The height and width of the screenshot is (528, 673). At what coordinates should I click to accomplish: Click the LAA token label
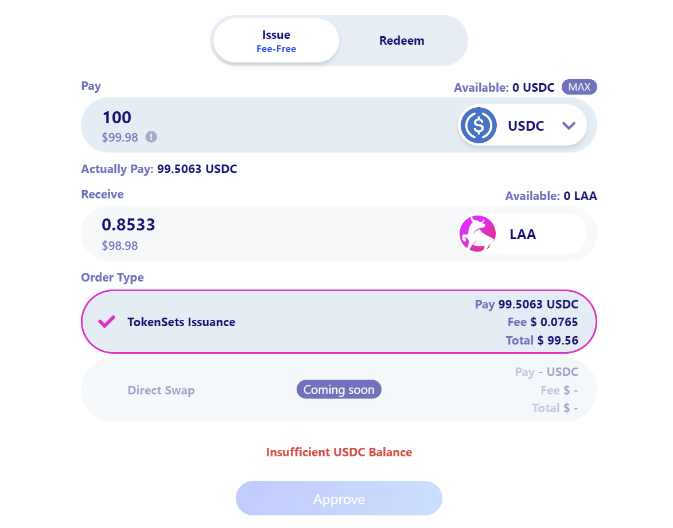(523, 234)
